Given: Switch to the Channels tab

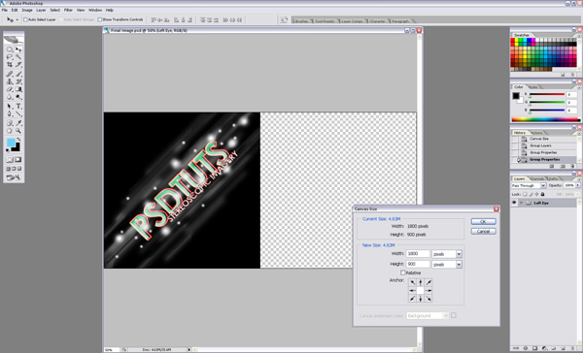Looking at the screenshot, I should click(536, 178).
